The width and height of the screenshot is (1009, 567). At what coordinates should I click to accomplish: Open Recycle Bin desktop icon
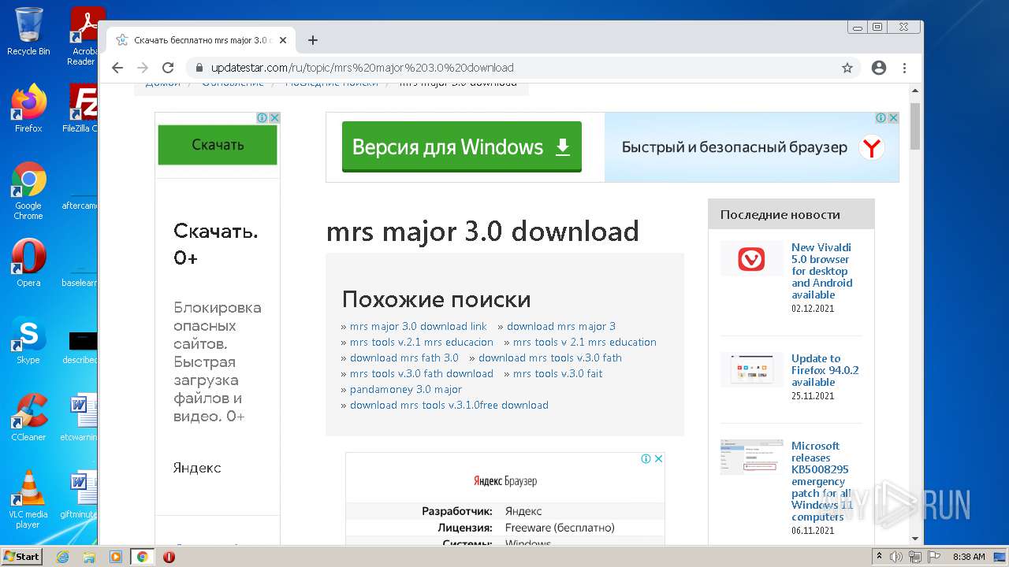coord(28,31)
